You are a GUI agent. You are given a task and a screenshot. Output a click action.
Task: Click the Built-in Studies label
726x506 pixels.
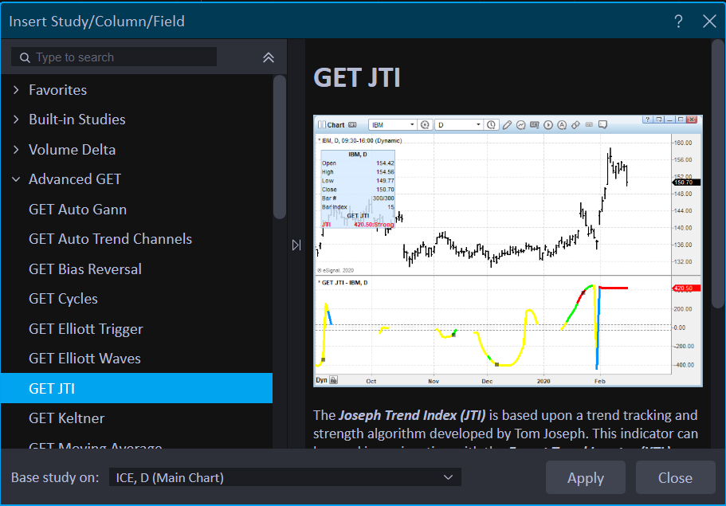77,120
